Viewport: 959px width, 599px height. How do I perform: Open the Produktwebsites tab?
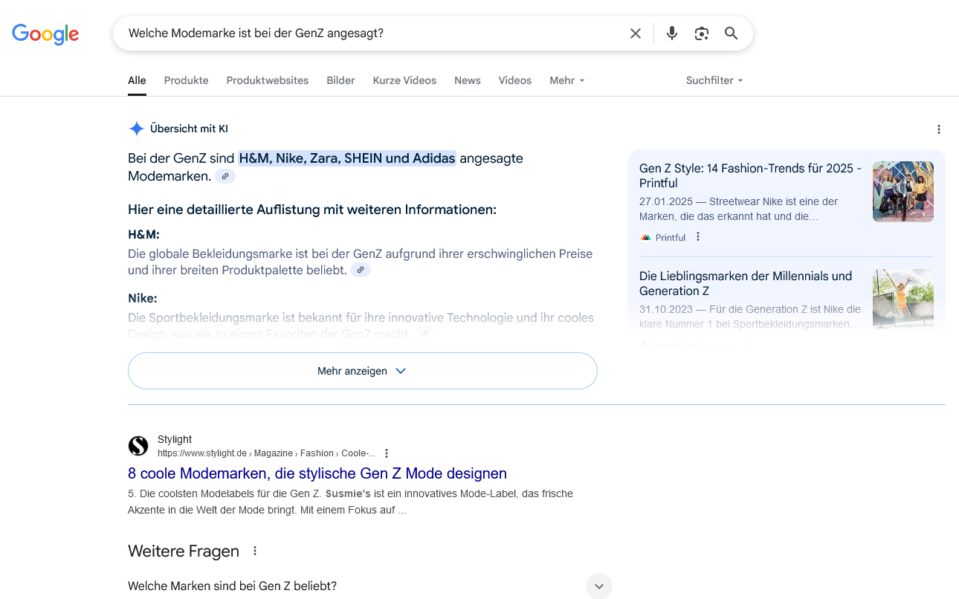click(268, 80)
